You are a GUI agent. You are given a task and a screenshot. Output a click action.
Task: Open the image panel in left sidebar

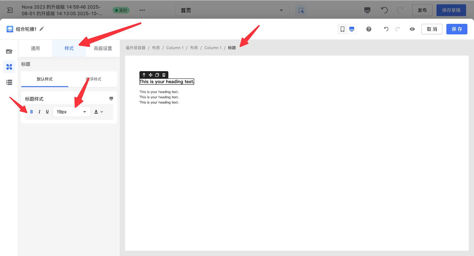tap(9, 51)
